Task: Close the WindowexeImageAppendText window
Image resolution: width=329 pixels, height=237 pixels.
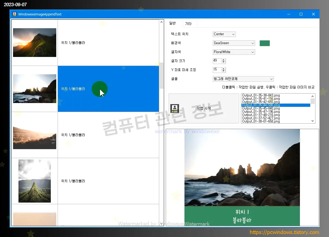Action: pyautogui.click(x=313, y=14)
